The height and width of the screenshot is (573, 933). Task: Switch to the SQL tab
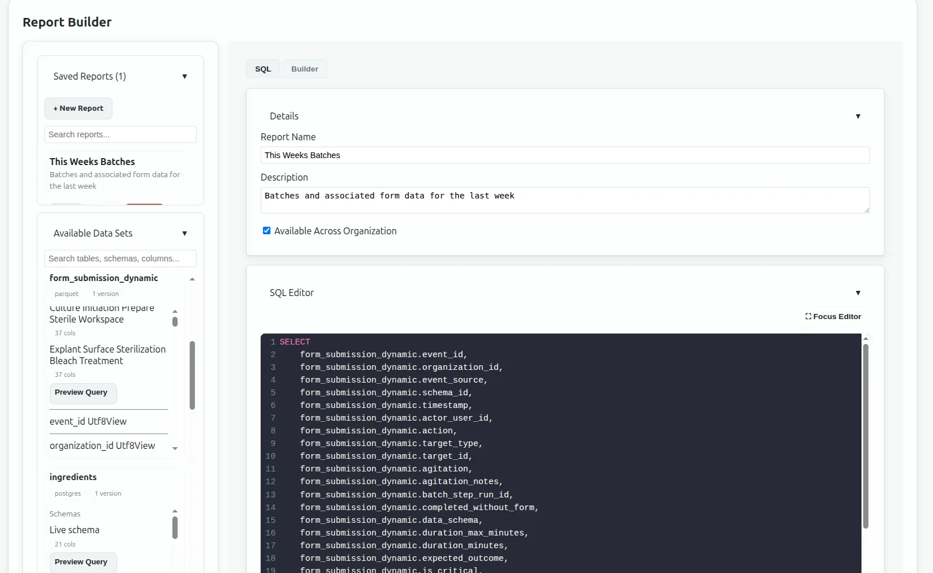tap(263, 69)
